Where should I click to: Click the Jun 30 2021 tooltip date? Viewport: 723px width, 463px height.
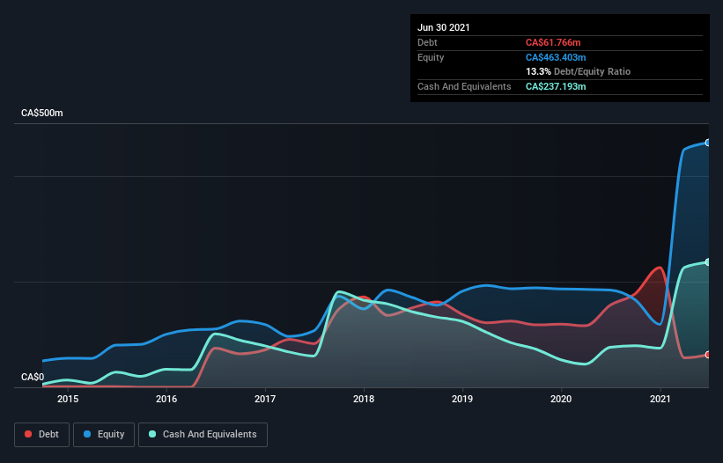(x=444, y=27)
